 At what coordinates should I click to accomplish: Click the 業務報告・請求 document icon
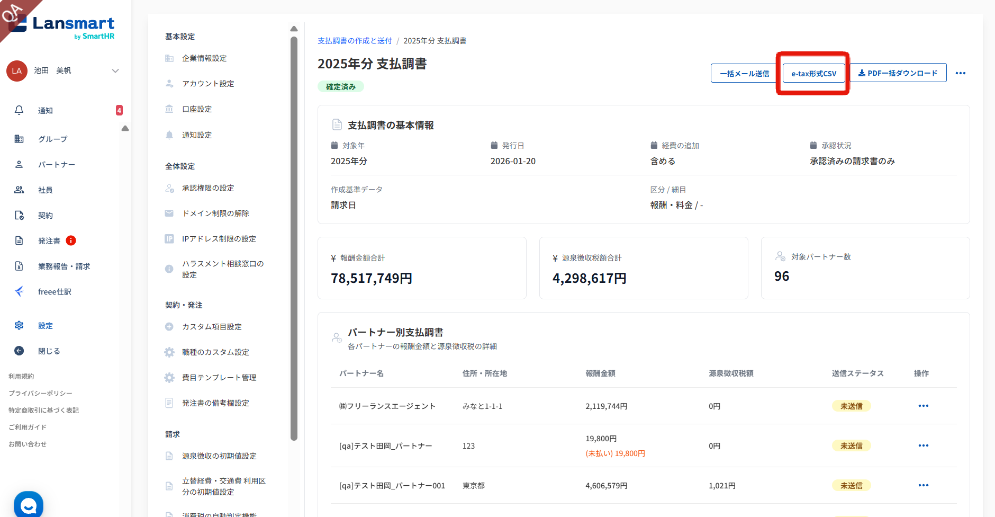19,266
